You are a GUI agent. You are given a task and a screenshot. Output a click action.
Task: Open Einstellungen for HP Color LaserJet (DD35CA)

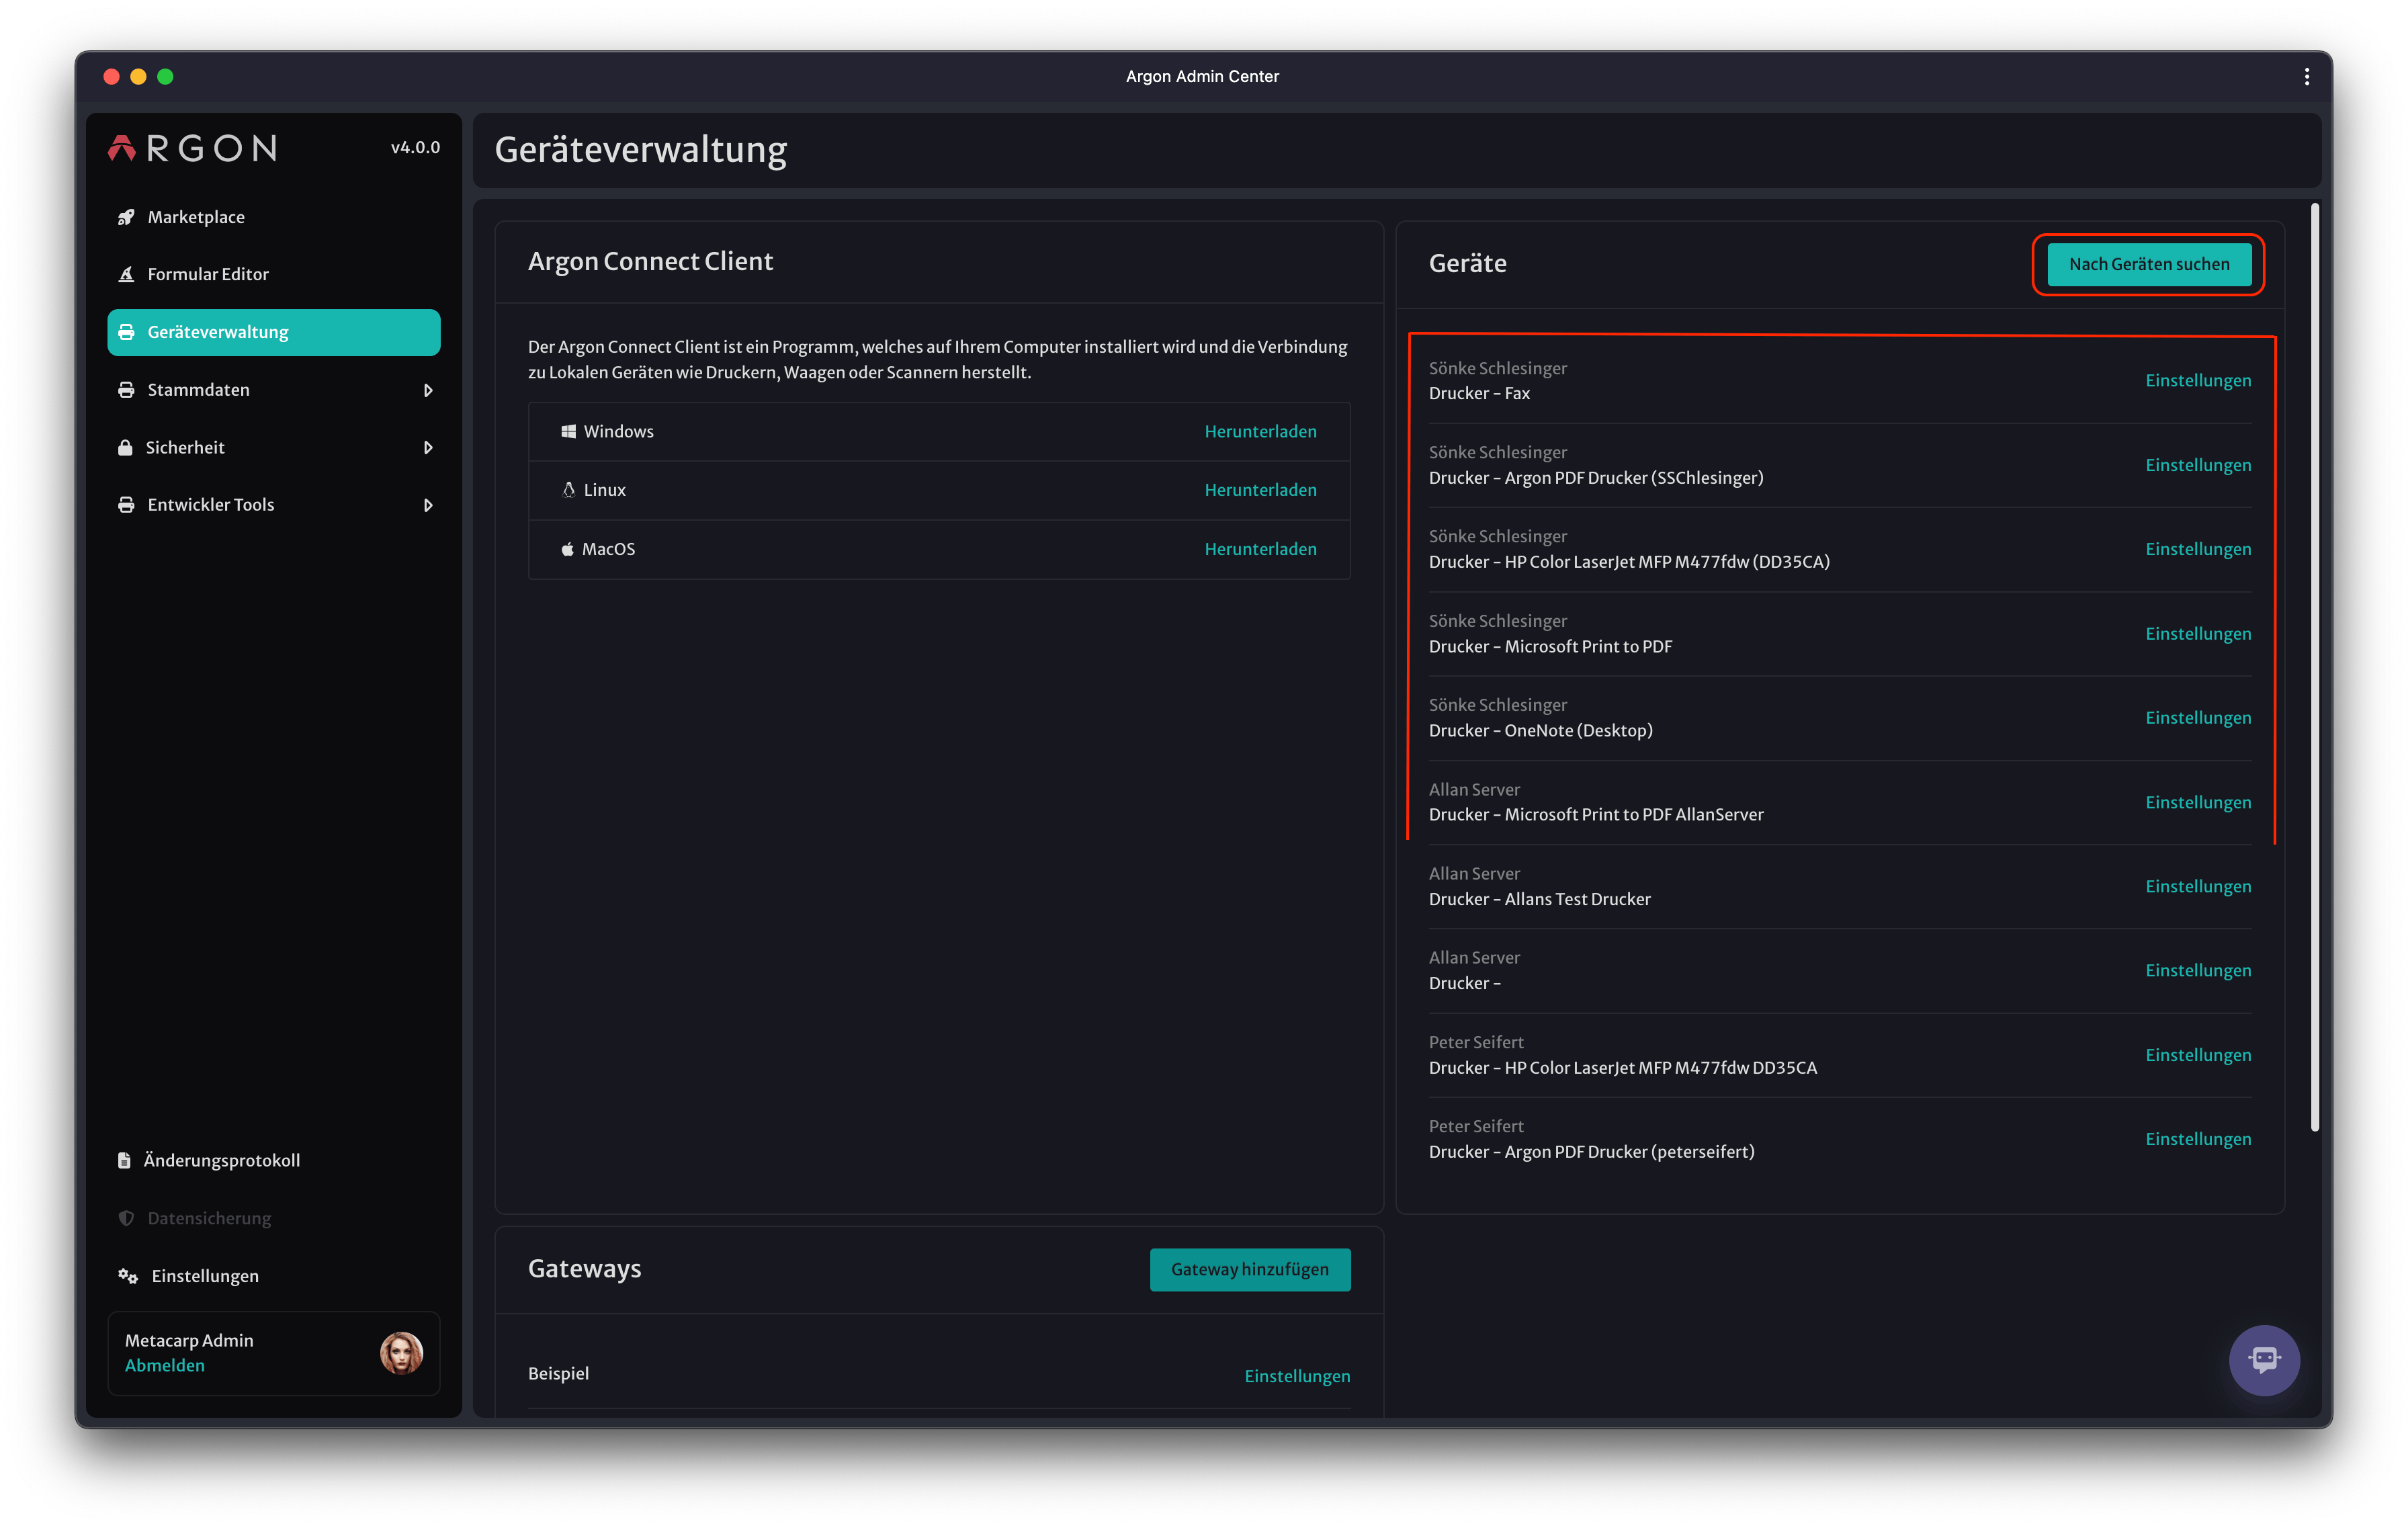pos(2198,549)
